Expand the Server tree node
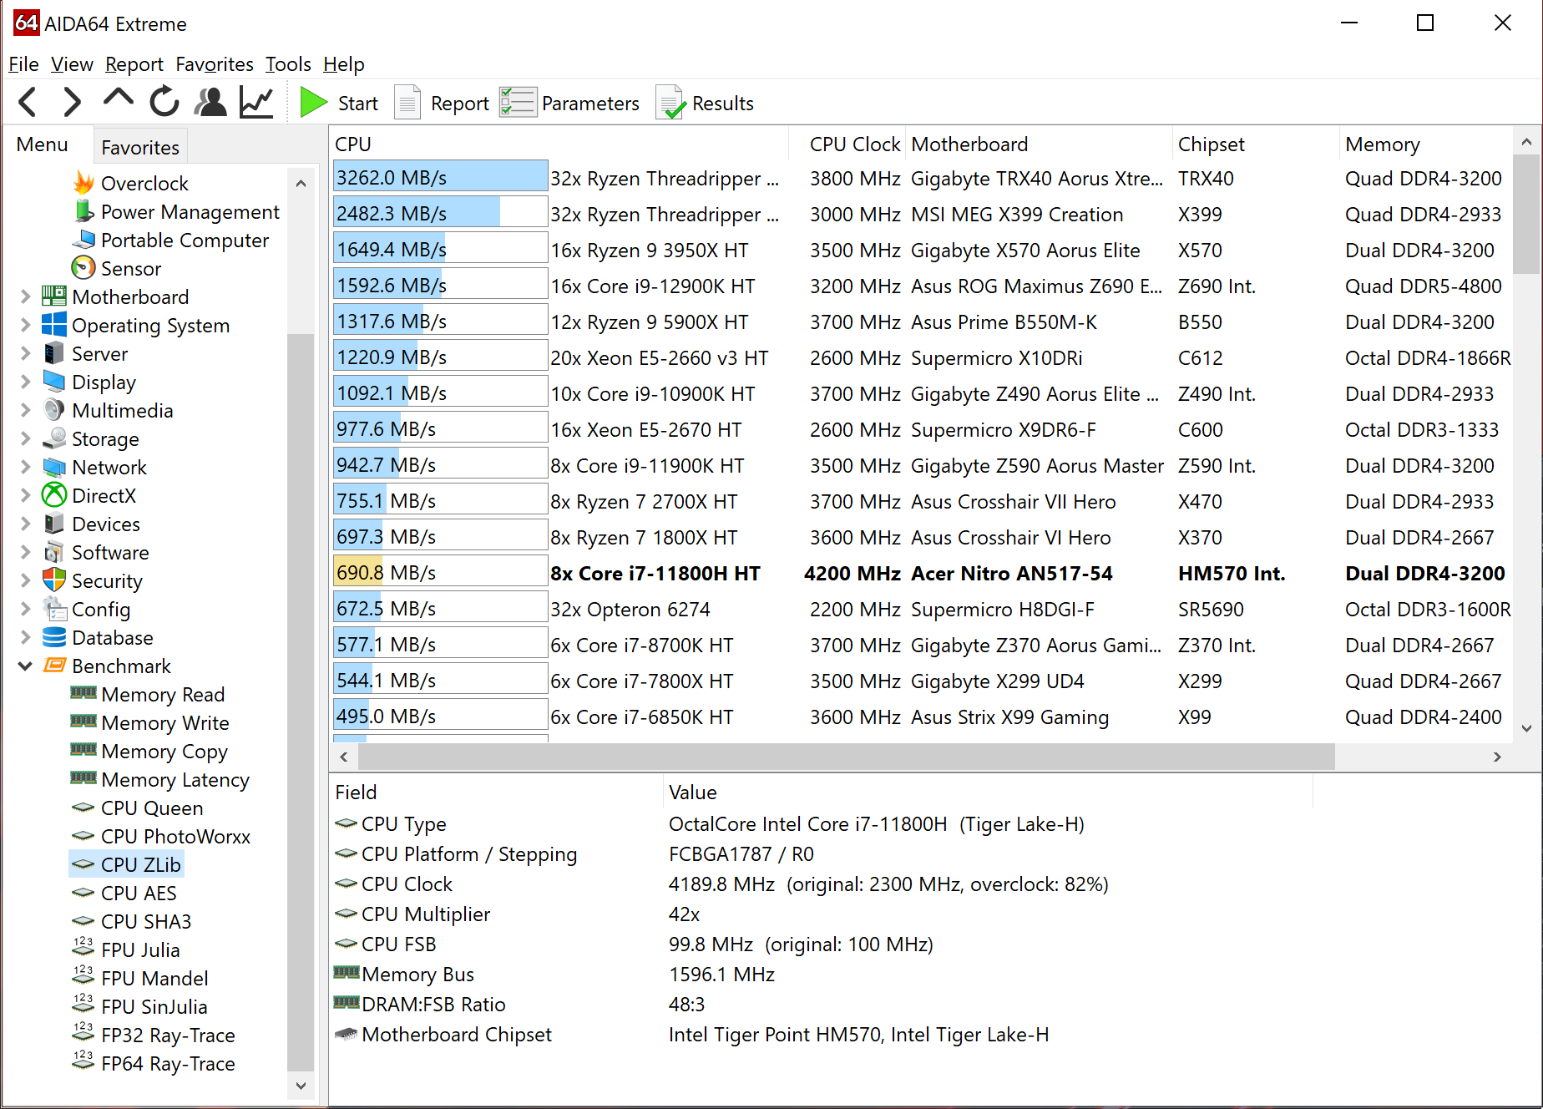The height and width of the screenshot is (1109, 1543). coord(25,353)
